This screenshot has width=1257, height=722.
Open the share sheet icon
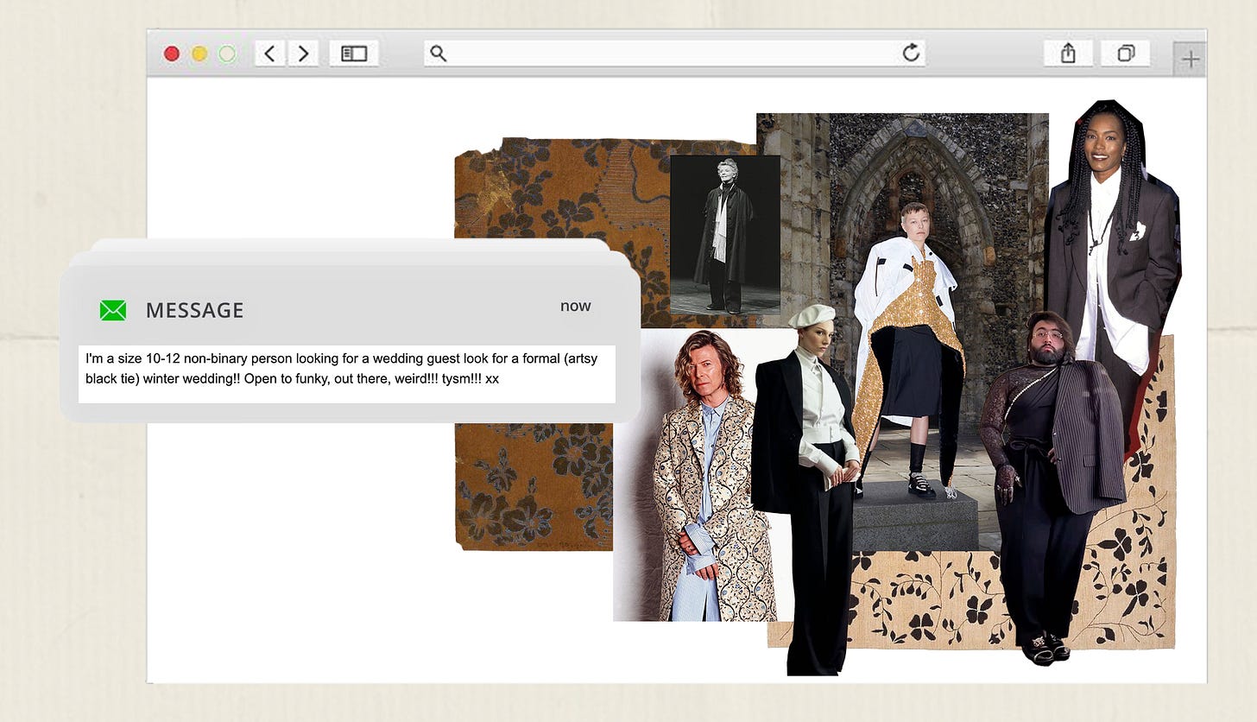tap(1068, 54)
